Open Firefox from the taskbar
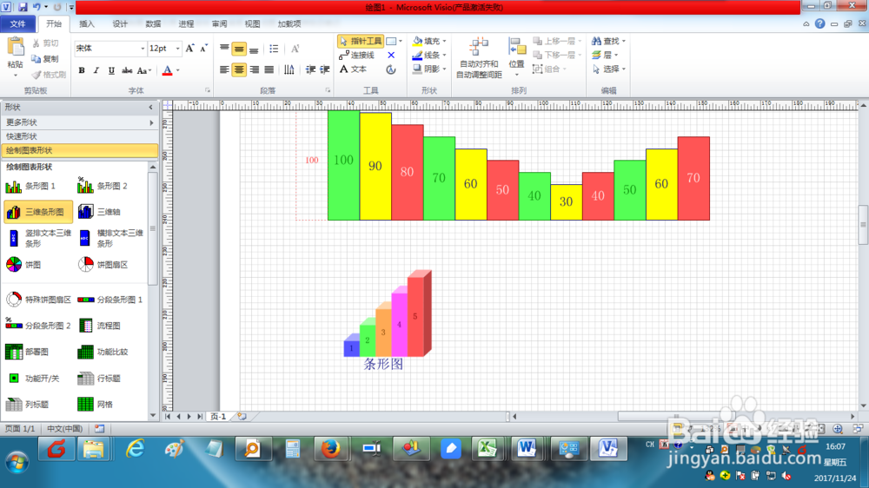Screen dimensions: 869x488 click(x=331, y=448)
